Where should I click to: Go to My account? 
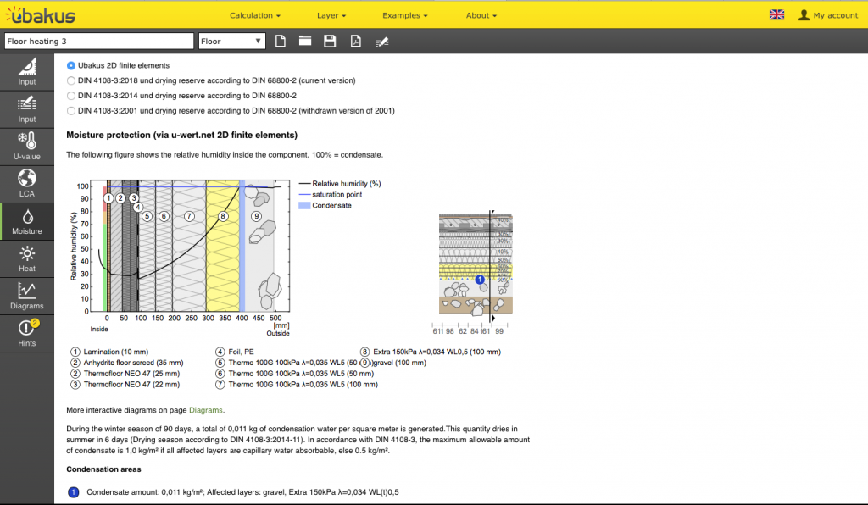[828, 15]
